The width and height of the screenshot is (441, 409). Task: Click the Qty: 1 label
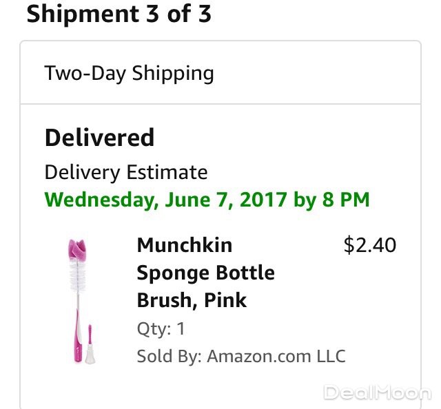(x=161, y=328)
